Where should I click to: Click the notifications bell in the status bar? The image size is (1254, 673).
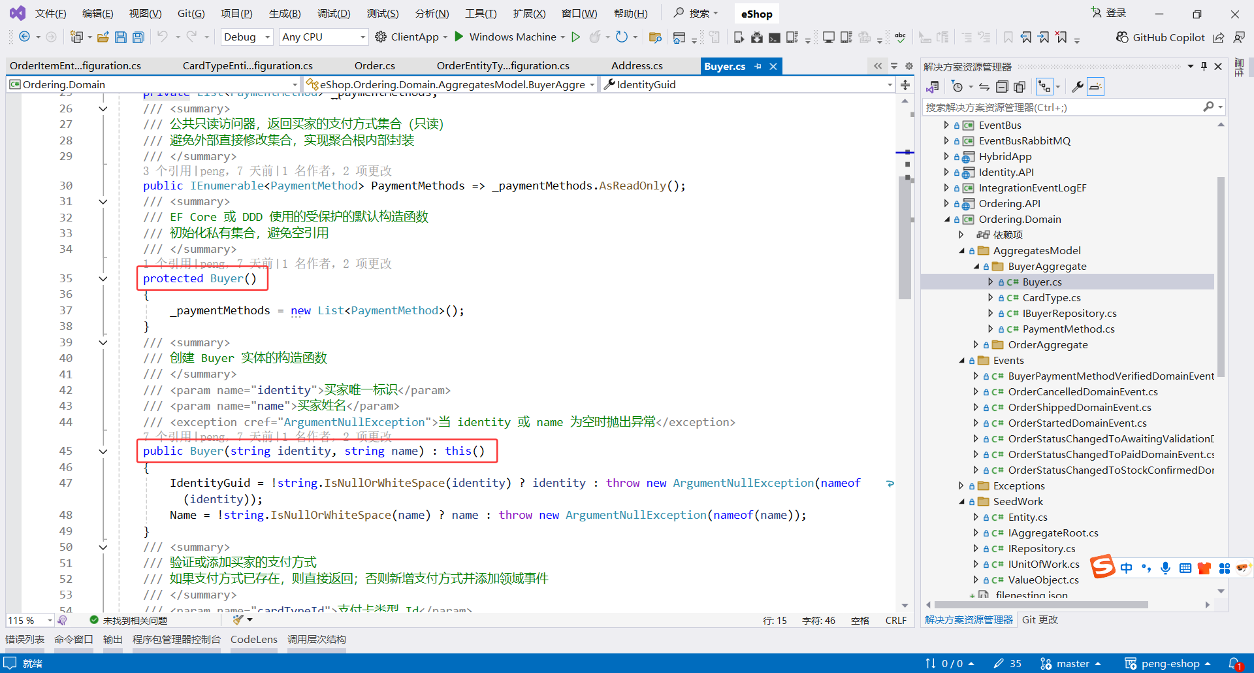coord(1234,663)
